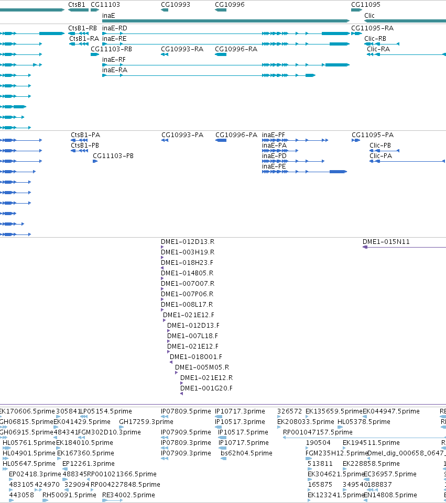Click the EP12261.3prime EST label
Screen dimensions: 446x503
click(x=88, y=464)
